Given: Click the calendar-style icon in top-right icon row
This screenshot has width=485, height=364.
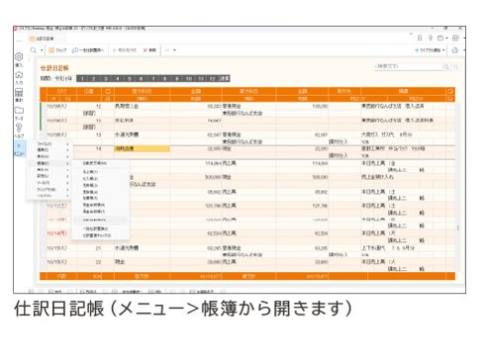Looking at the screenshot, I should click(440, 39).
